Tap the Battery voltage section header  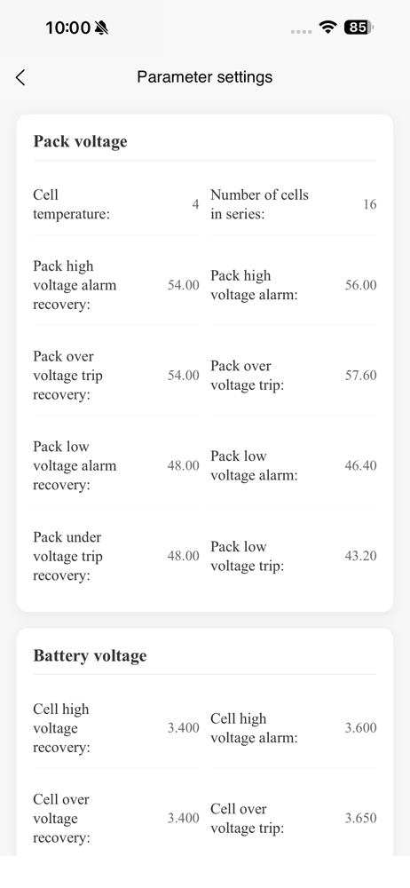tap(90, 656)
